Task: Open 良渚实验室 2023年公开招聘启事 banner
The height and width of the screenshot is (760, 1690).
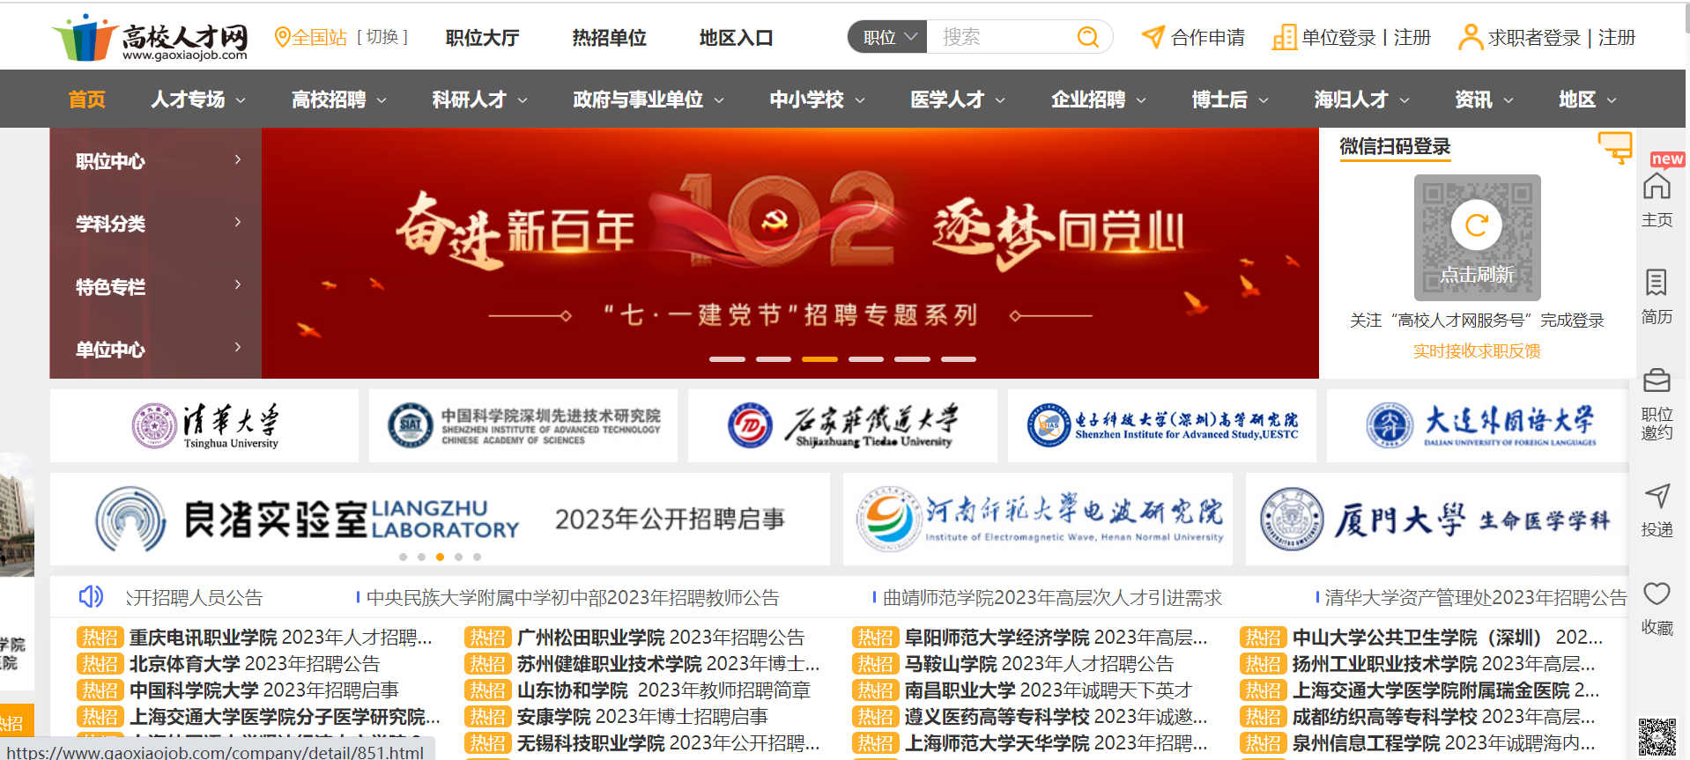Action: (x=440, y=519)
